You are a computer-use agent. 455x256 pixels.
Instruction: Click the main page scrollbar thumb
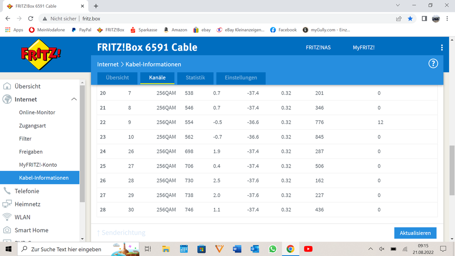tap(452, 170)
